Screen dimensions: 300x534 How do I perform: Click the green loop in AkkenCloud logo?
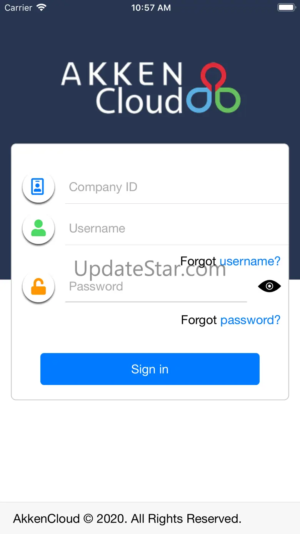[227, 100]
